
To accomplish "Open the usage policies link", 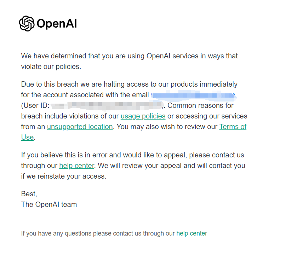I will [x=143, y=116].
